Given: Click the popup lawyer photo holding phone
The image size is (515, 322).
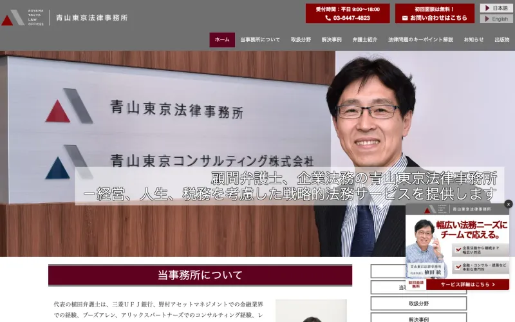Looking at the screenshot, I should point(426,247).
